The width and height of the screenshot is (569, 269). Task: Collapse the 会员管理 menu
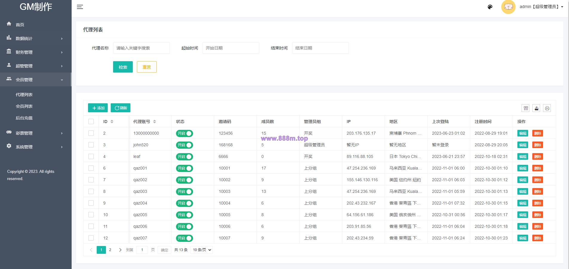[36, 80]
